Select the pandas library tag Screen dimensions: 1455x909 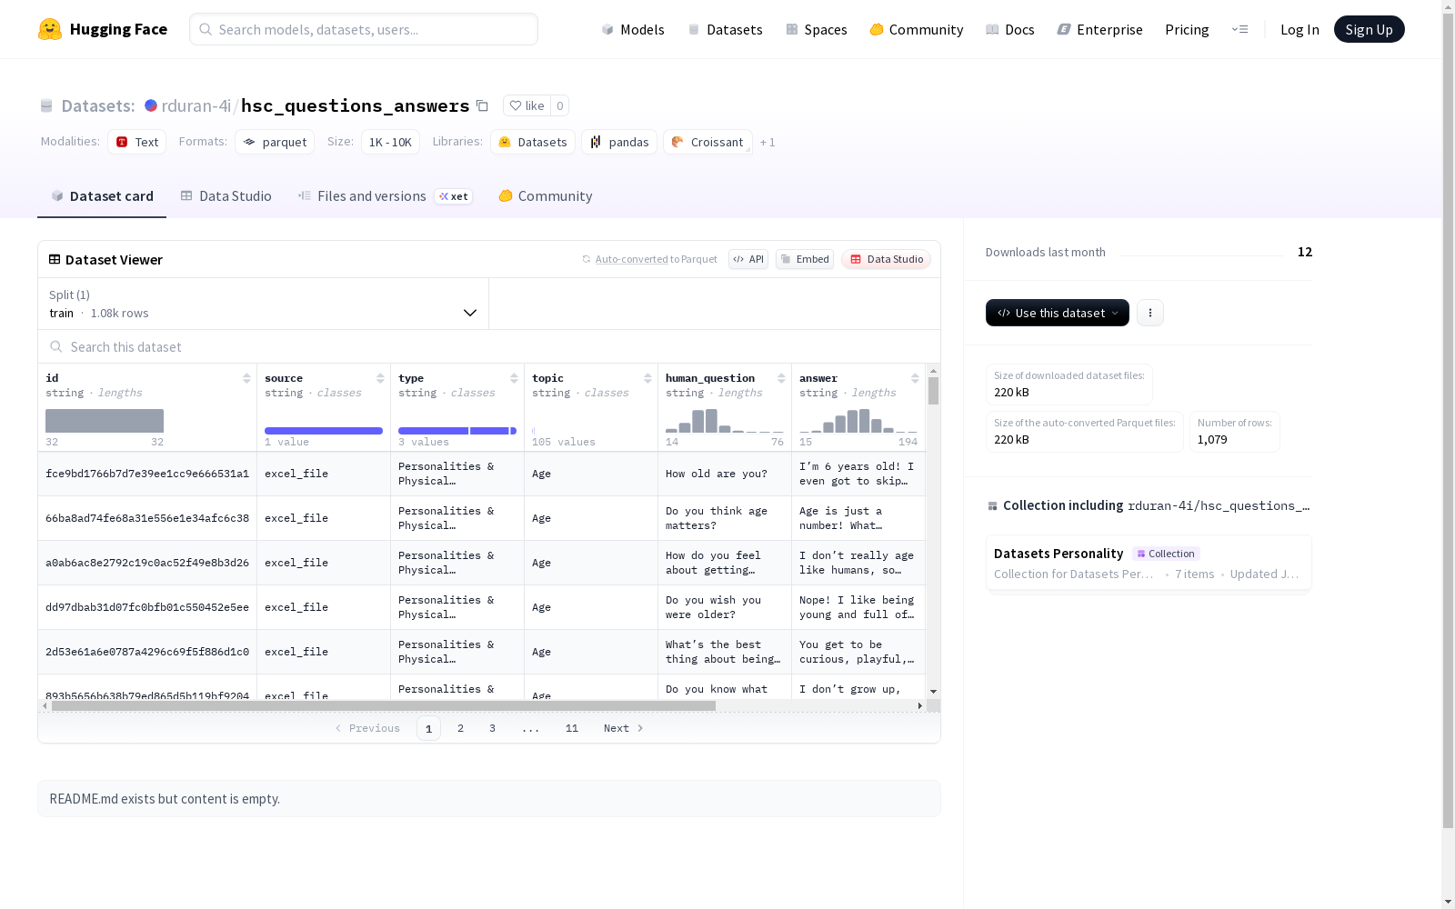tap(619, 142)
